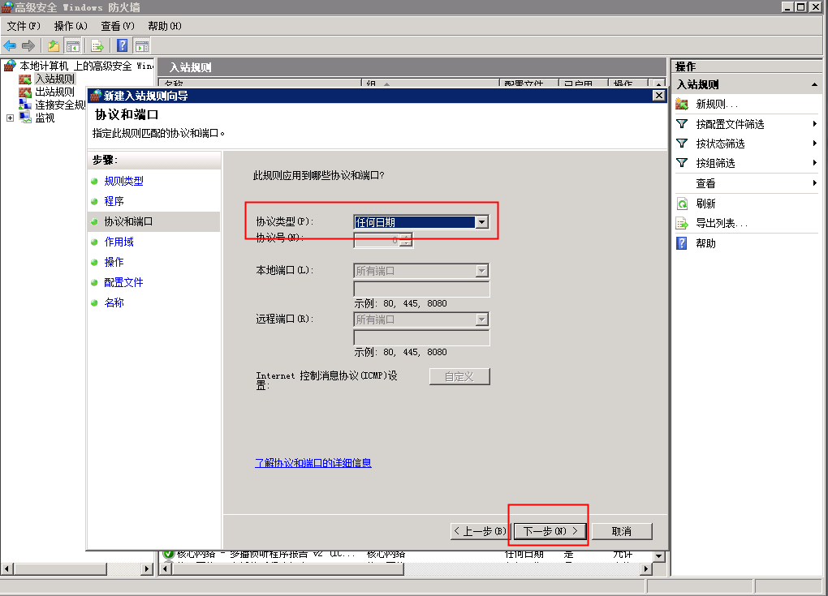Open the 查看 menu in the menu bar

pos(117,26)
